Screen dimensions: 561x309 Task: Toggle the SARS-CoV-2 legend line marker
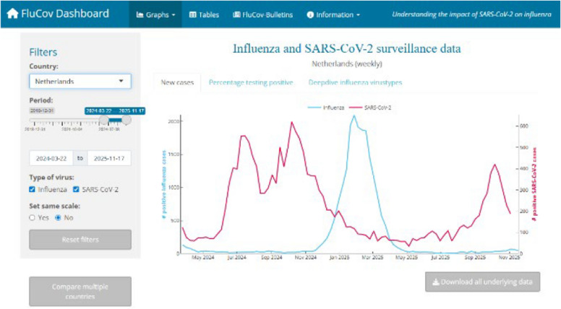pos(356,108)
